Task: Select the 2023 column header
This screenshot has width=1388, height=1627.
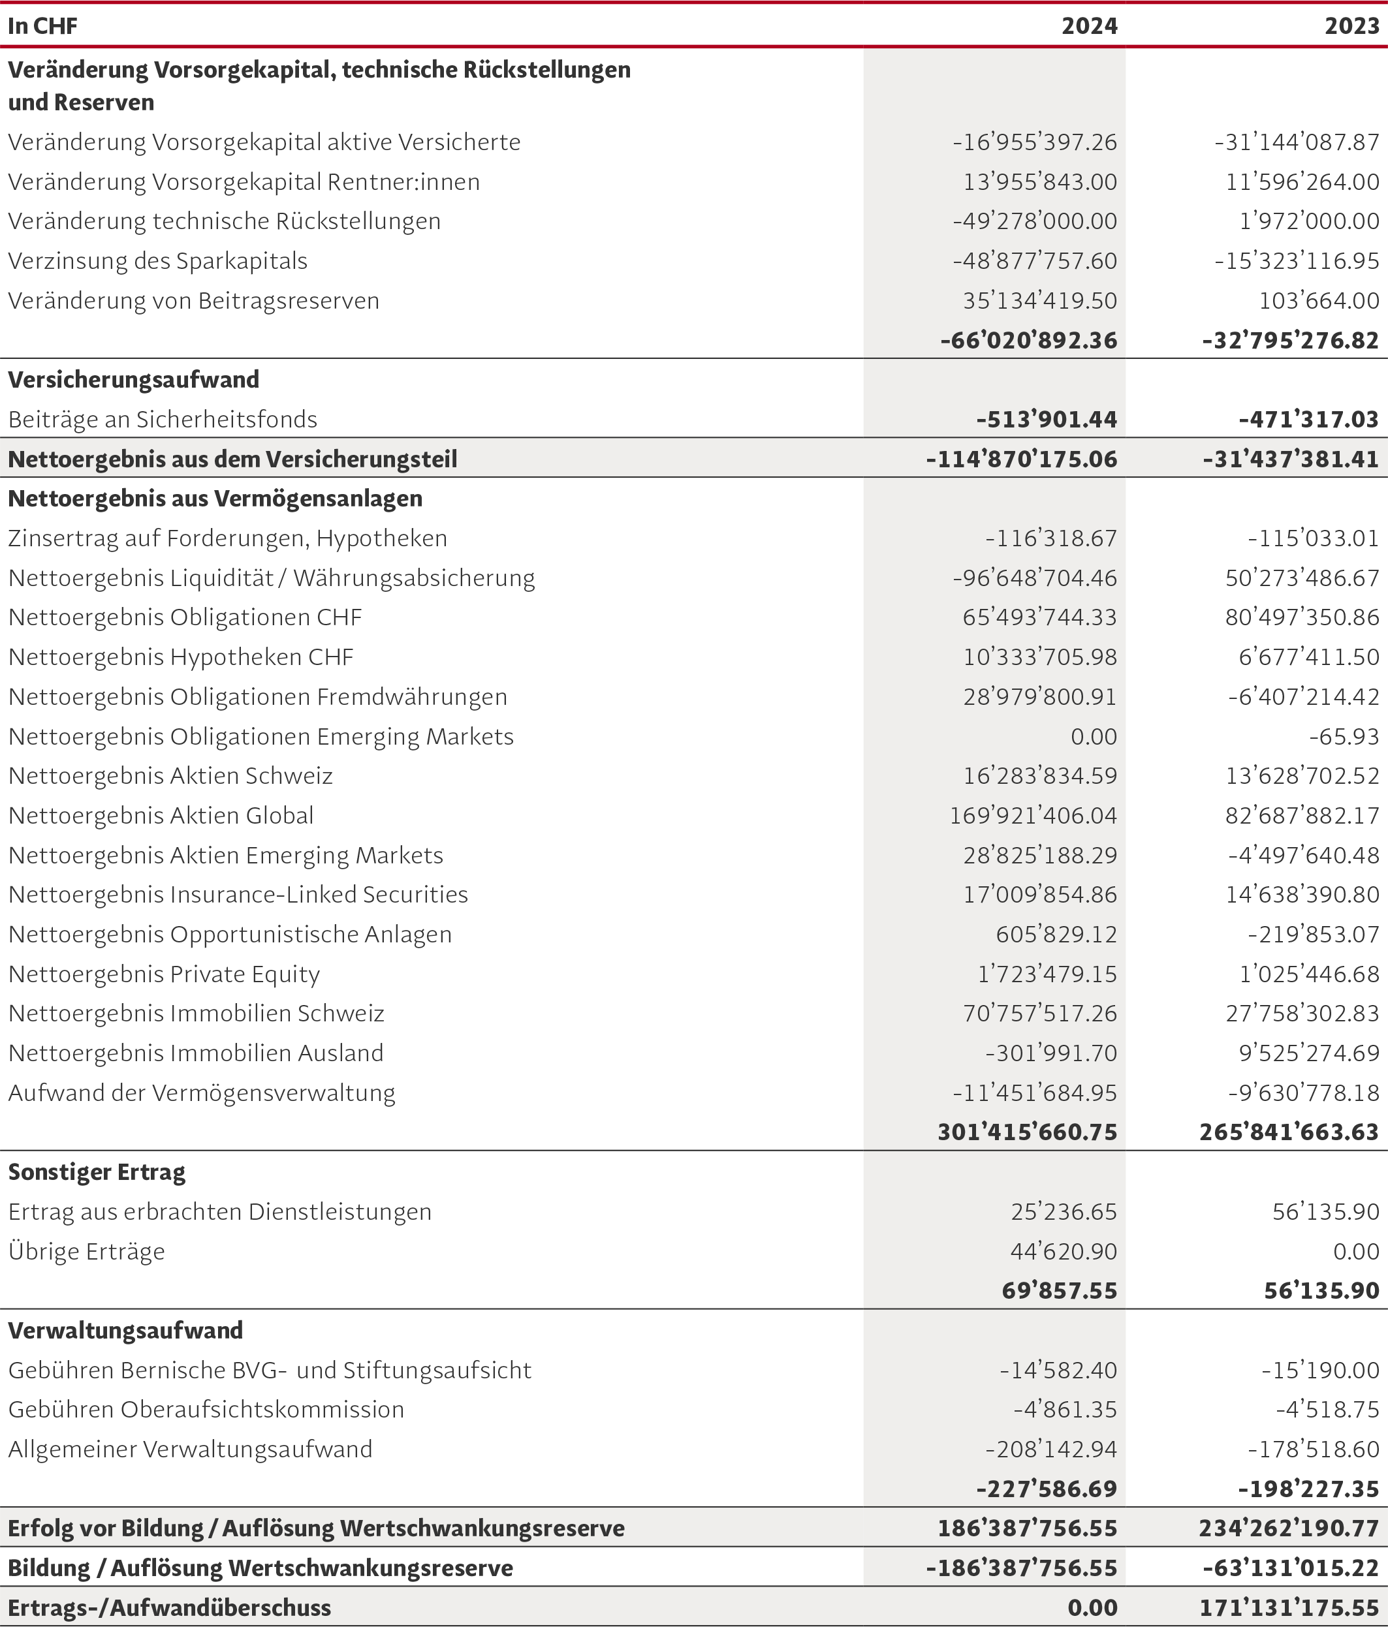Action: pyautogui.click(x=1352, y=26)
